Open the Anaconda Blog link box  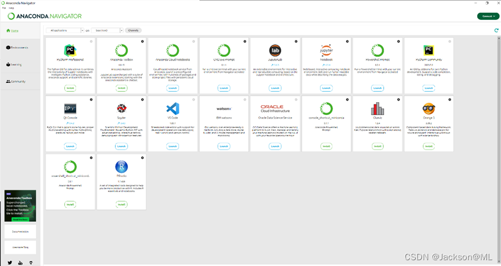20,247
